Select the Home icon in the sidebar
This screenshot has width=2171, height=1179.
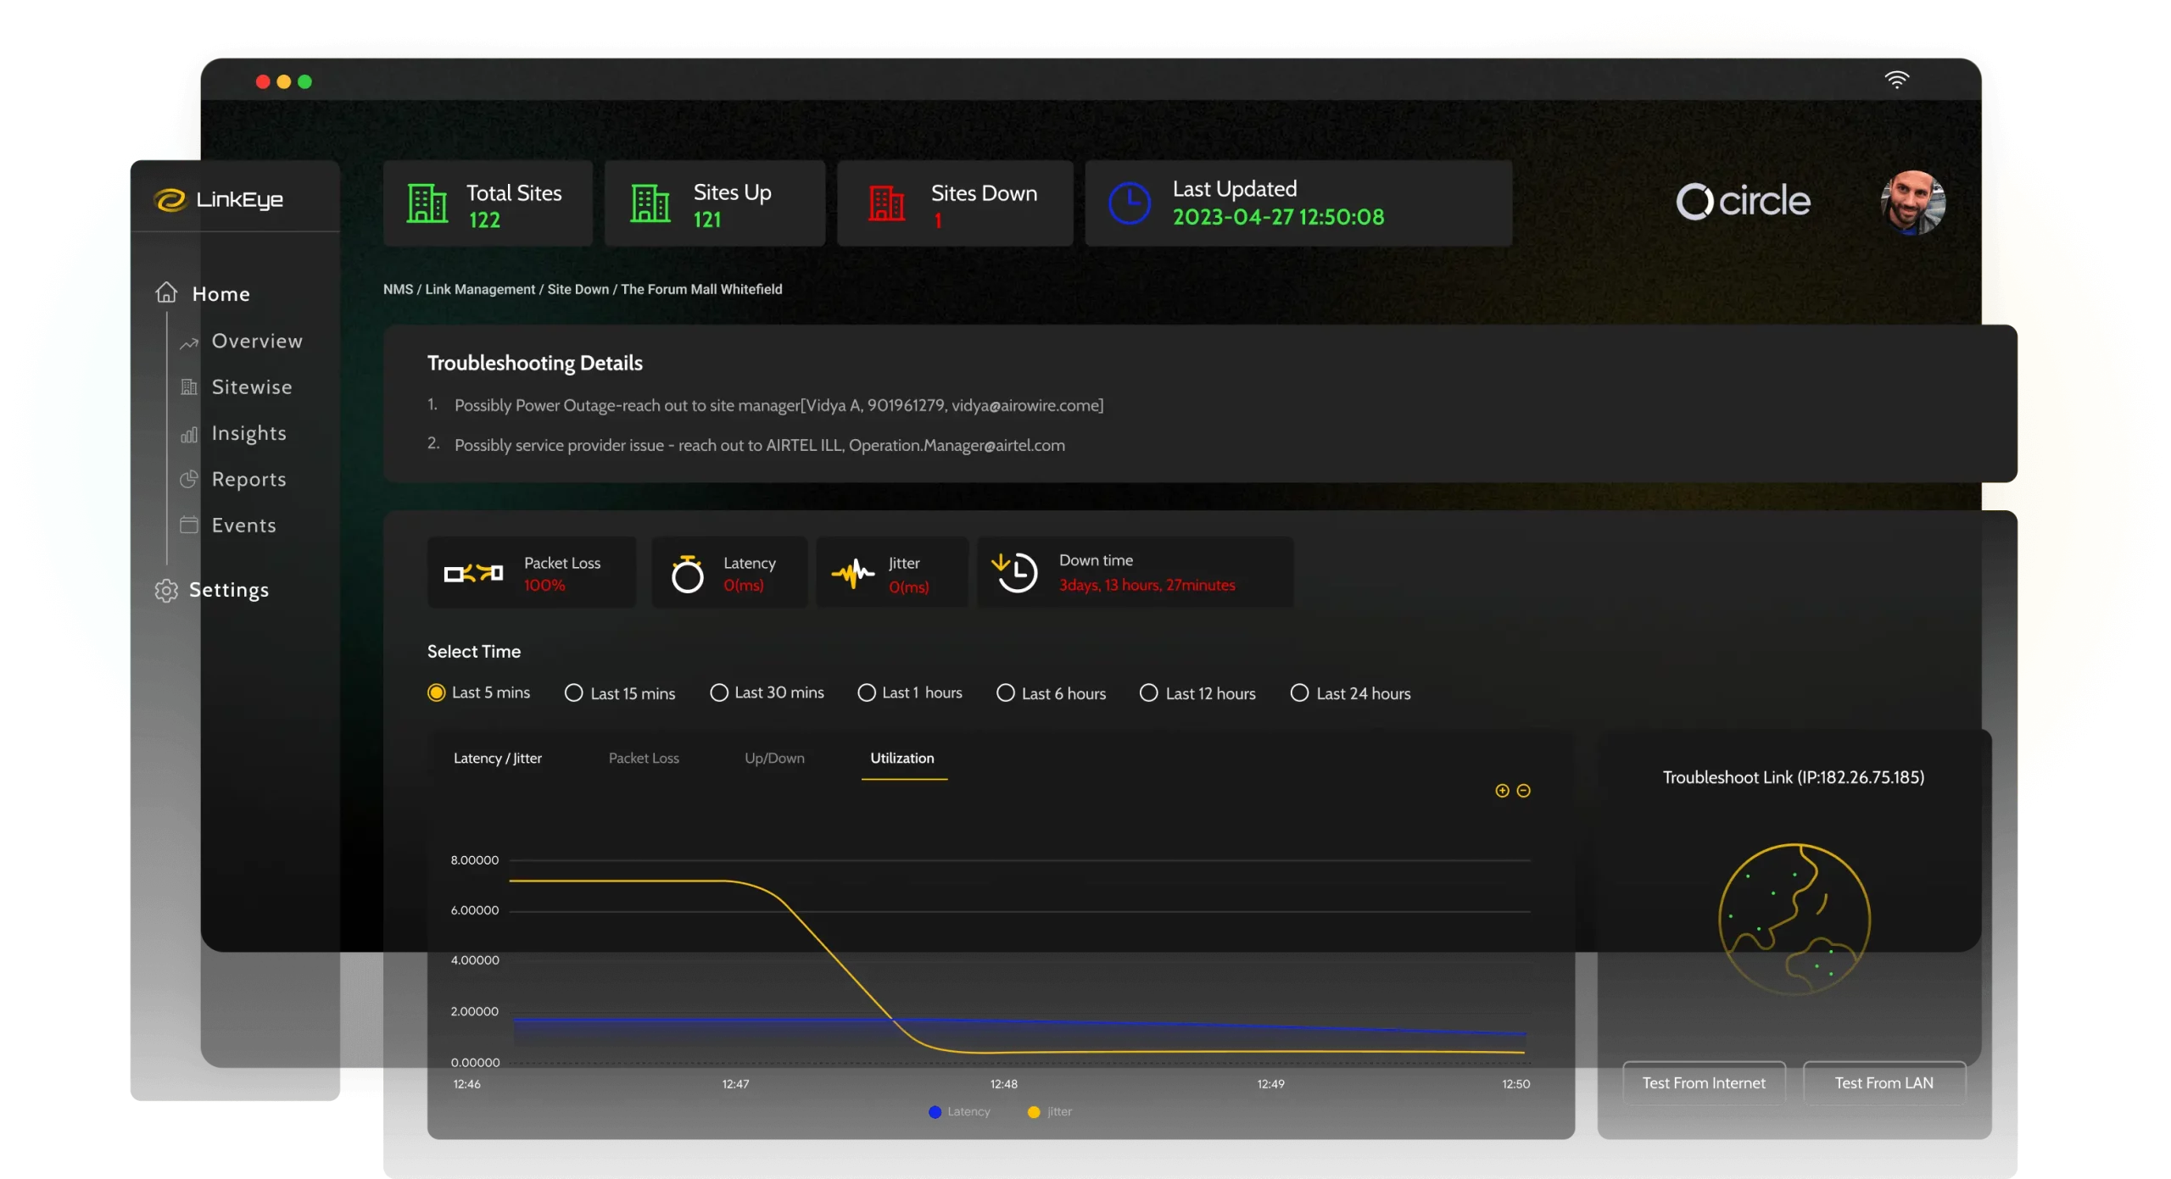[x=166, y=291]
